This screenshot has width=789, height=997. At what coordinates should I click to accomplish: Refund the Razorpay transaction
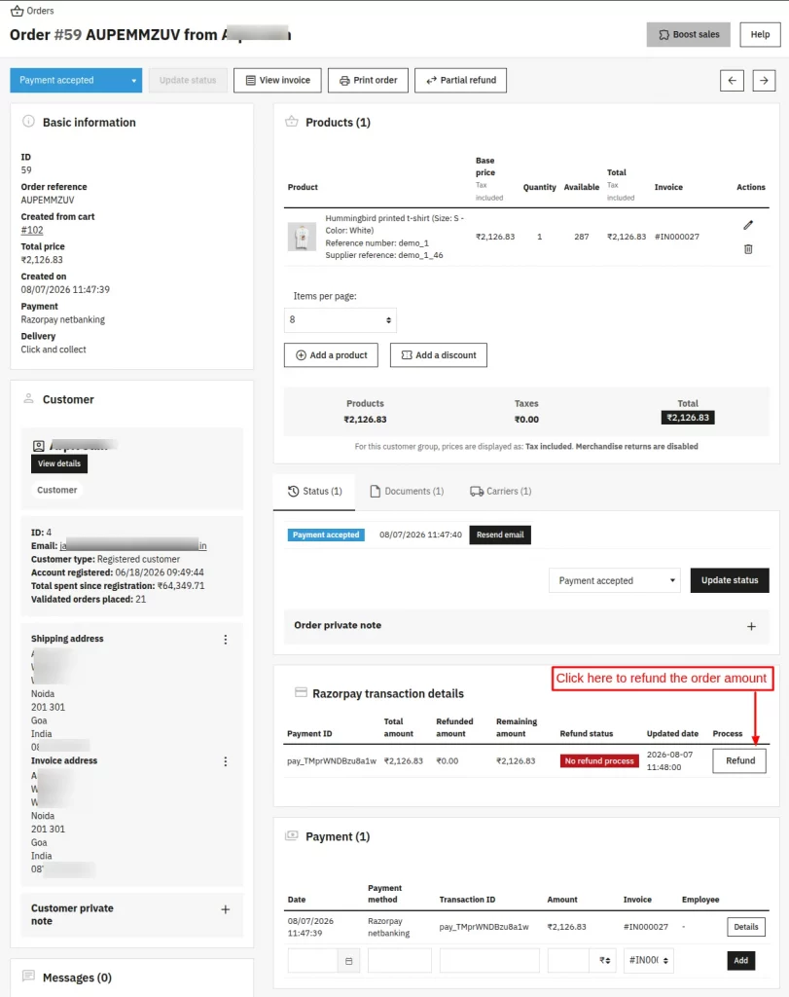(x=740, y=761)
